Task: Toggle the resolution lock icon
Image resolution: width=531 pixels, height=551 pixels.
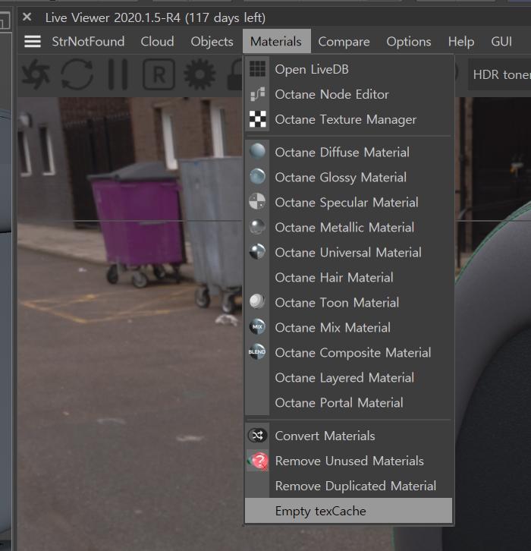Action: pos(234,74)
